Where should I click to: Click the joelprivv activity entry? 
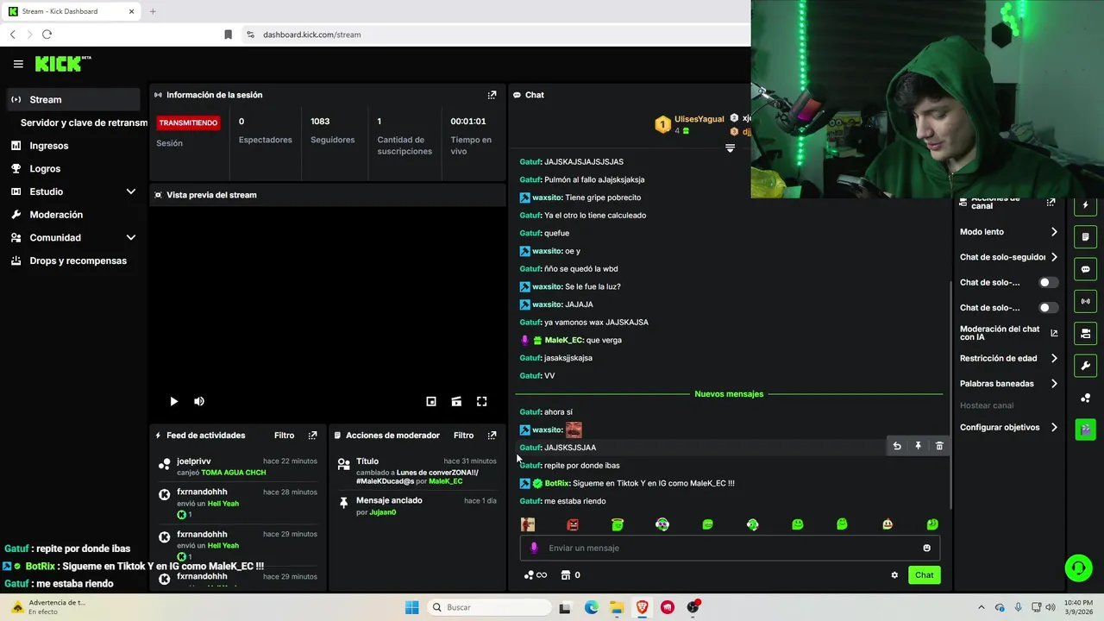[237, 467]
